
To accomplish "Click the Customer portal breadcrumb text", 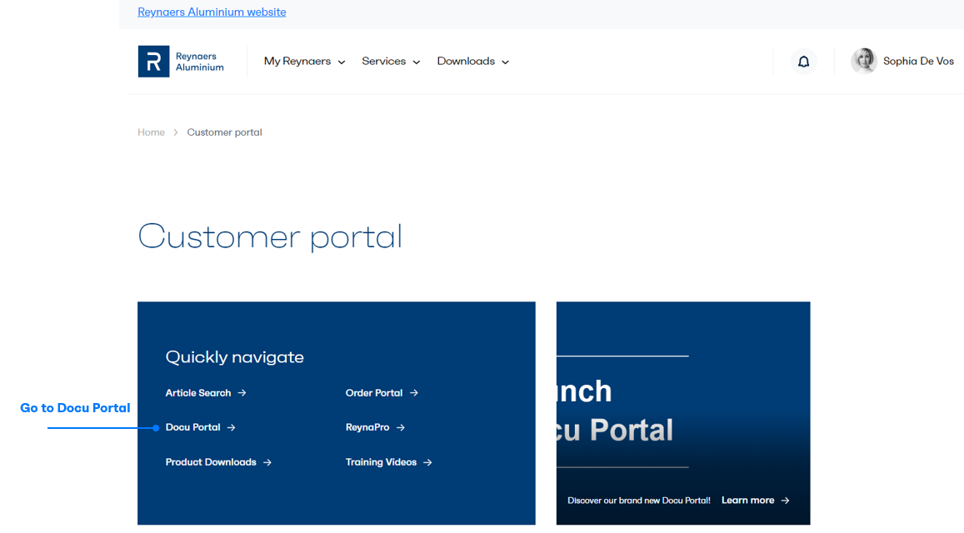I will pyautogui.click(x=224, y=132).
